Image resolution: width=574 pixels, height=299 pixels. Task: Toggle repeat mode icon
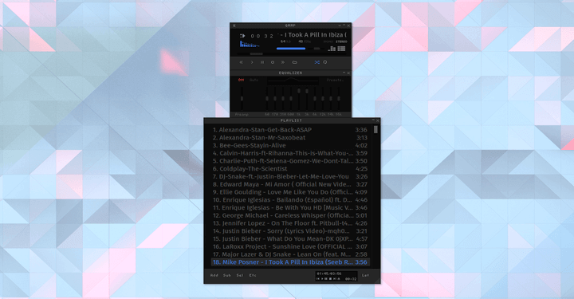pyautogui.click(x=325, y=62)
